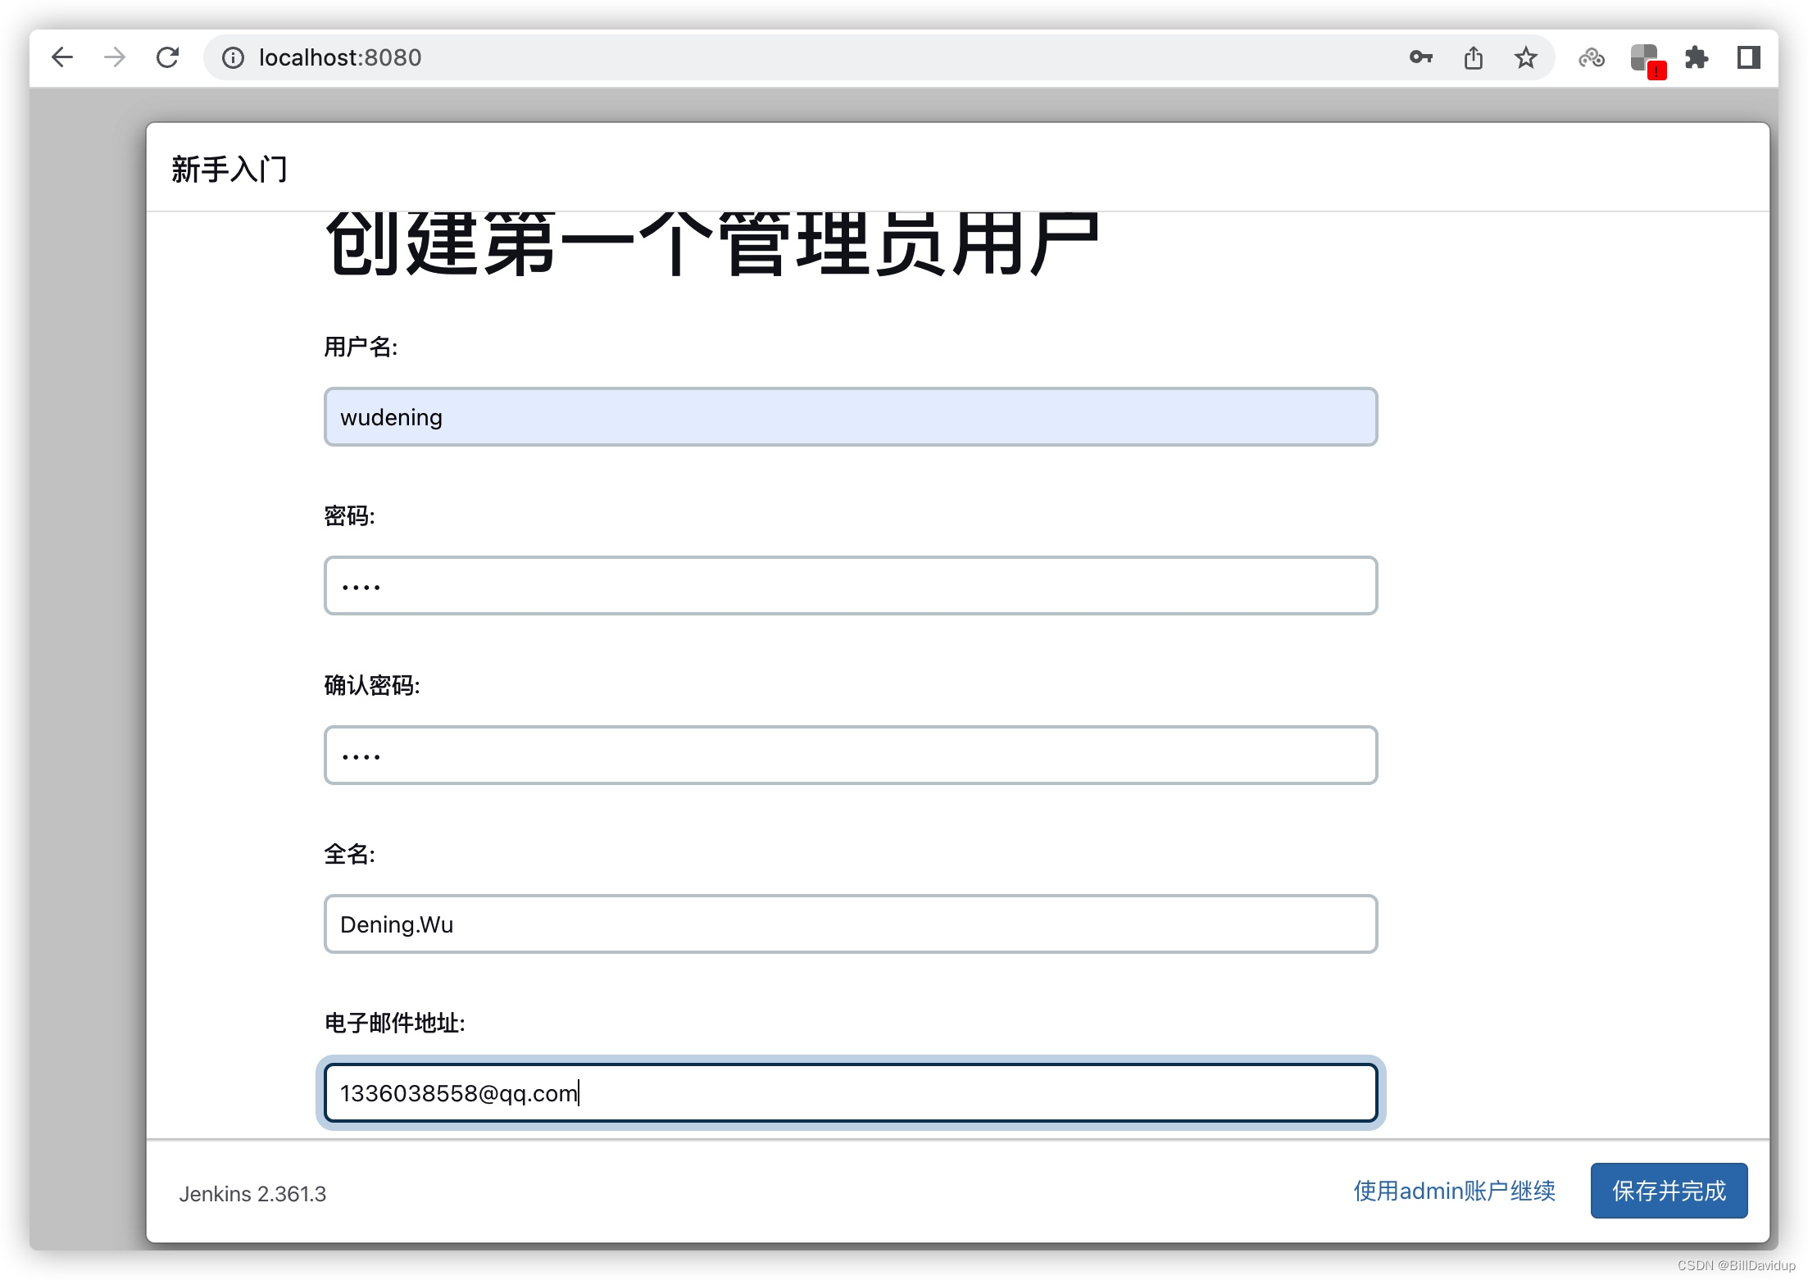Click the 密码 password field
The image size is (1808, 1280).
[851, 586]
